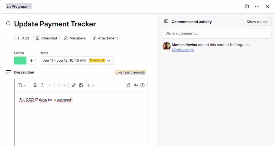
Task: Insert a link in the description
Action: (x=74, y=85)
